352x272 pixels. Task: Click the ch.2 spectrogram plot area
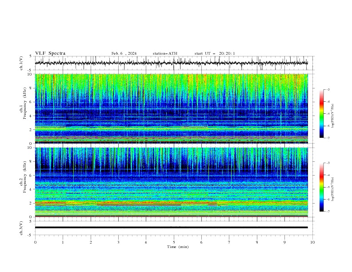pyautogui.click(x=171, y=182)
